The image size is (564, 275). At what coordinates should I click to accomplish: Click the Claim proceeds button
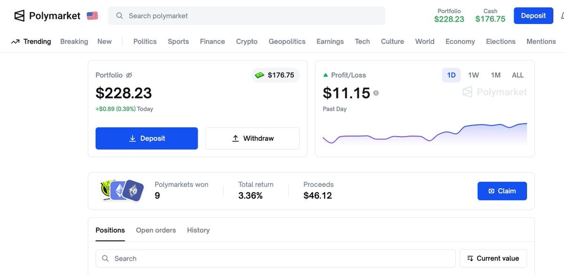502,191
